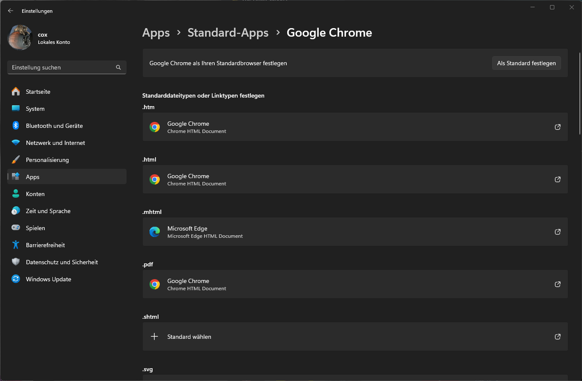Open external link icon for .pdf

557,284
